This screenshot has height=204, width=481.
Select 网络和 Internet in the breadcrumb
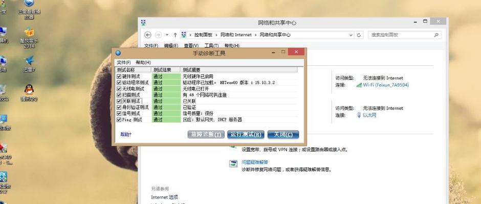click(x=235, y=35)
